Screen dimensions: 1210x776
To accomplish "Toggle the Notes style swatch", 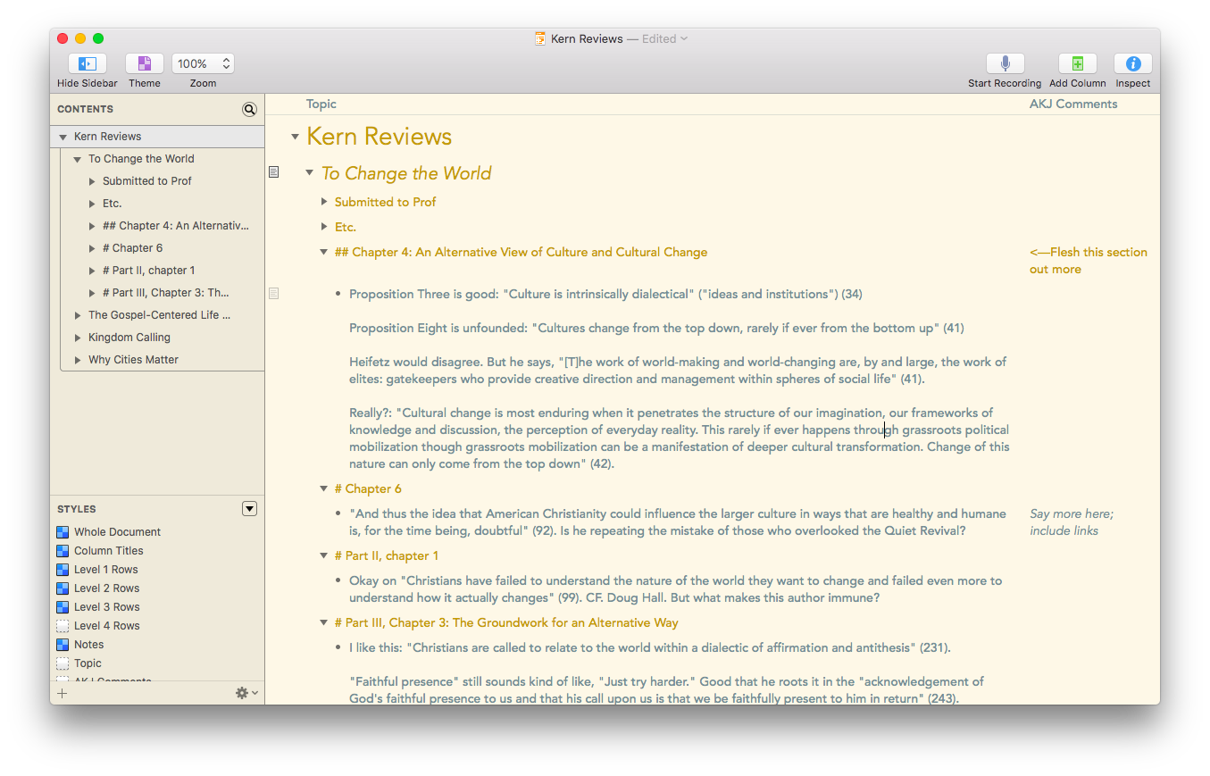I will 63,645.
